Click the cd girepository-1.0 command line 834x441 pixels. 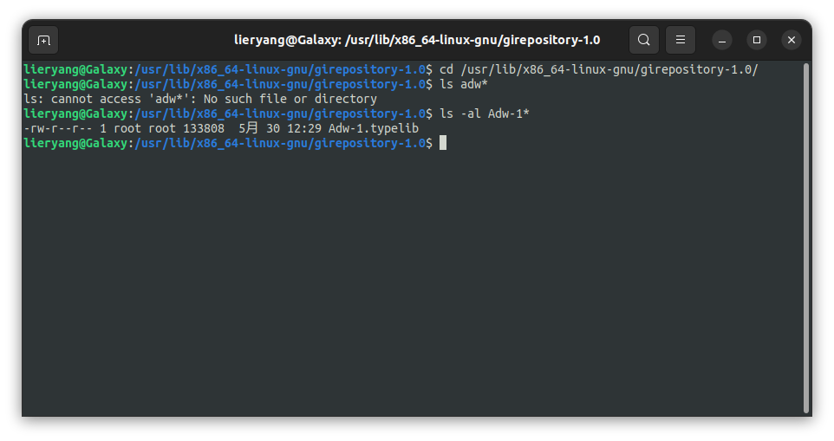(598, 69)
